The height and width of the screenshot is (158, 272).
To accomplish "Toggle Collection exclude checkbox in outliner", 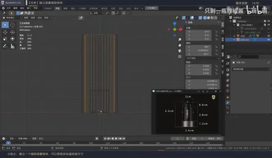I will coord(265,21).
